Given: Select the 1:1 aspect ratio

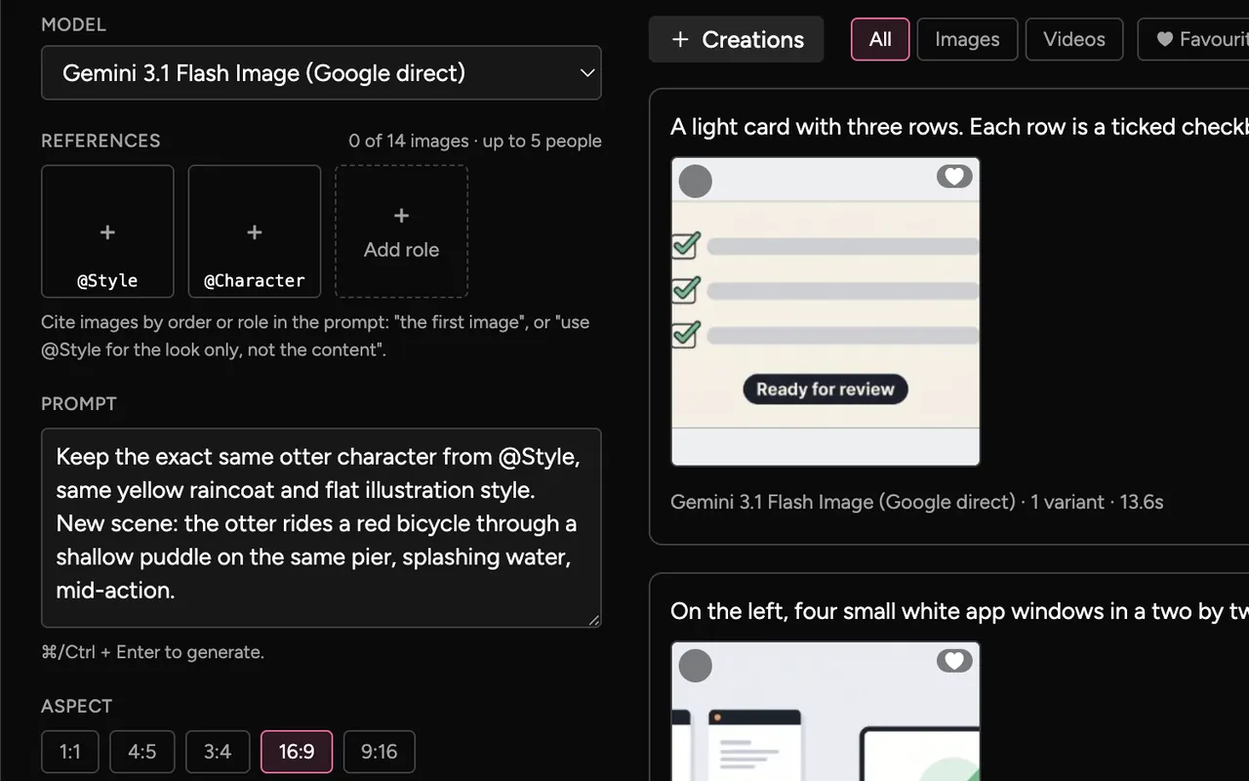Looking at the screenshot, I should (70, 752).
